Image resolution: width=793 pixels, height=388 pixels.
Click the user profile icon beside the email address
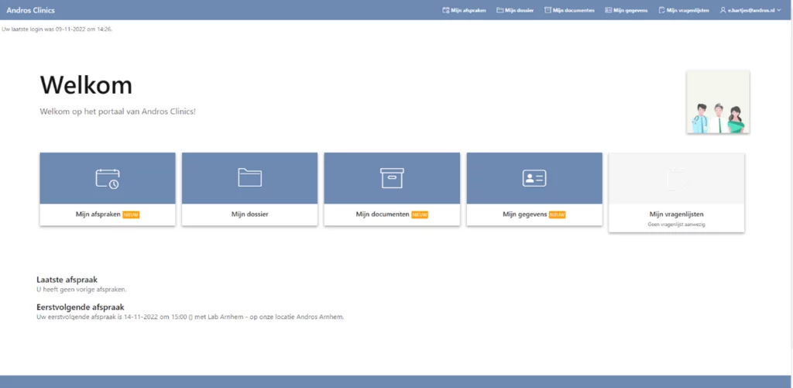pyautogui.click(x=723, y=10)
